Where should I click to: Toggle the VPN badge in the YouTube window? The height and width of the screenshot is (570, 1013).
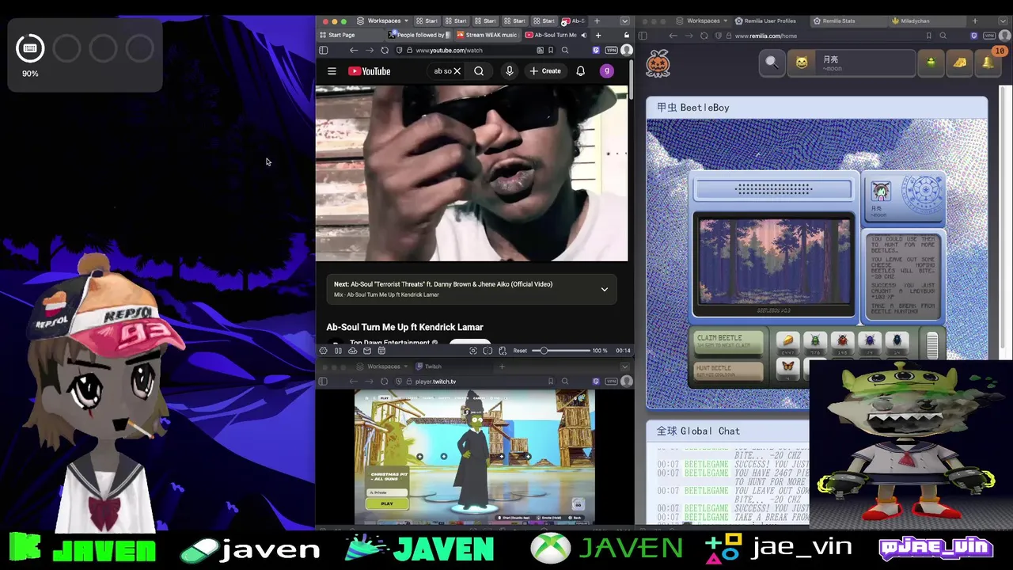pyautogui.click(x=611, y=50)
